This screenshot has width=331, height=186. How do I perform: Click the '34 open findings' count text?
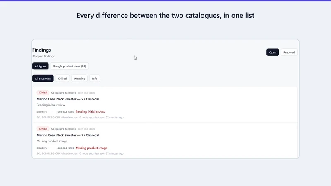click(43, 56)
